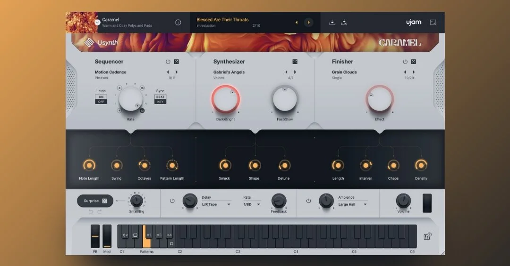Randomize Sequencer with its dice icon

coord(176,62)
